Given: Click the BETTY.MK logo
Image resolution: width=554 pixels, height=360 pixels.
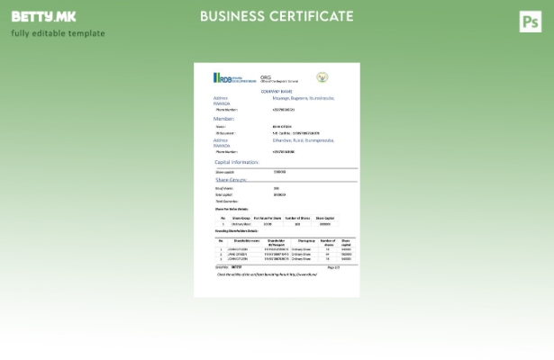Looking at the screenshot, I should click(44, 16).
